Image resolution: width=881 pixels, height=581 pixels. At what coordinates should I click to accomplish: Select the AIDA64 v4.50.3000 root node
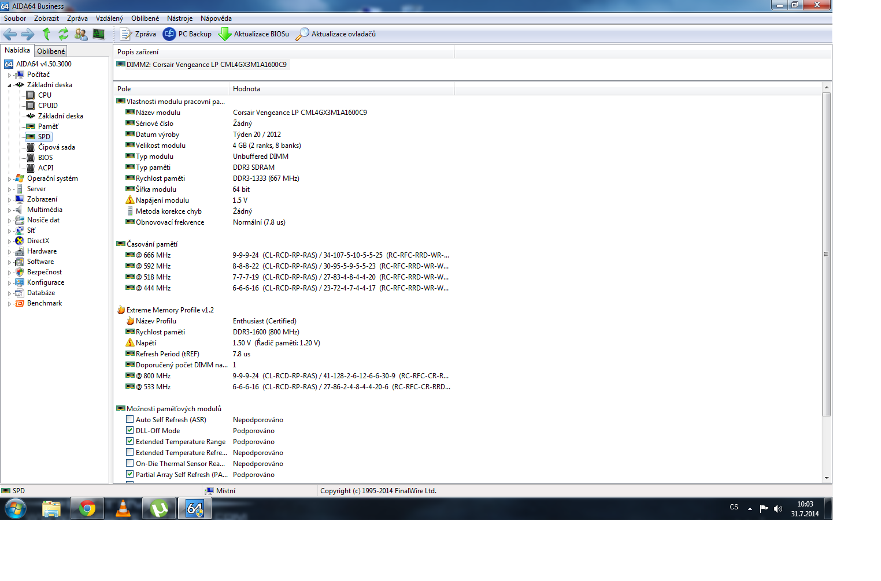44,64
